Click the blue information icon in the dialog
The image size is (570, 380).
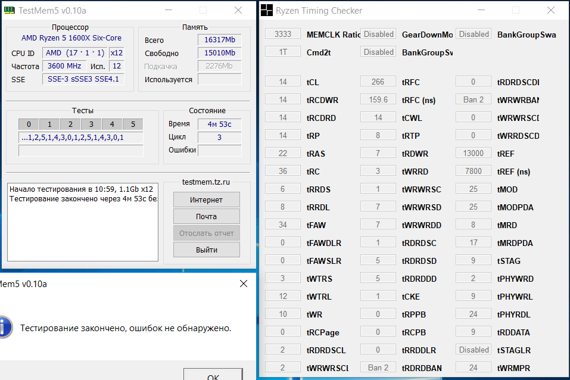(x=5, y=327)
